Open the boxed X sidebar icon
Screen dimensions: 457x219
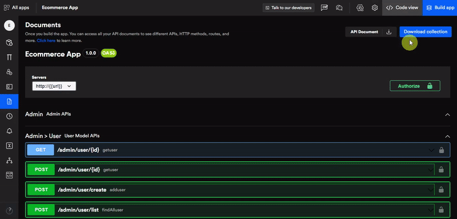[9, 145]
